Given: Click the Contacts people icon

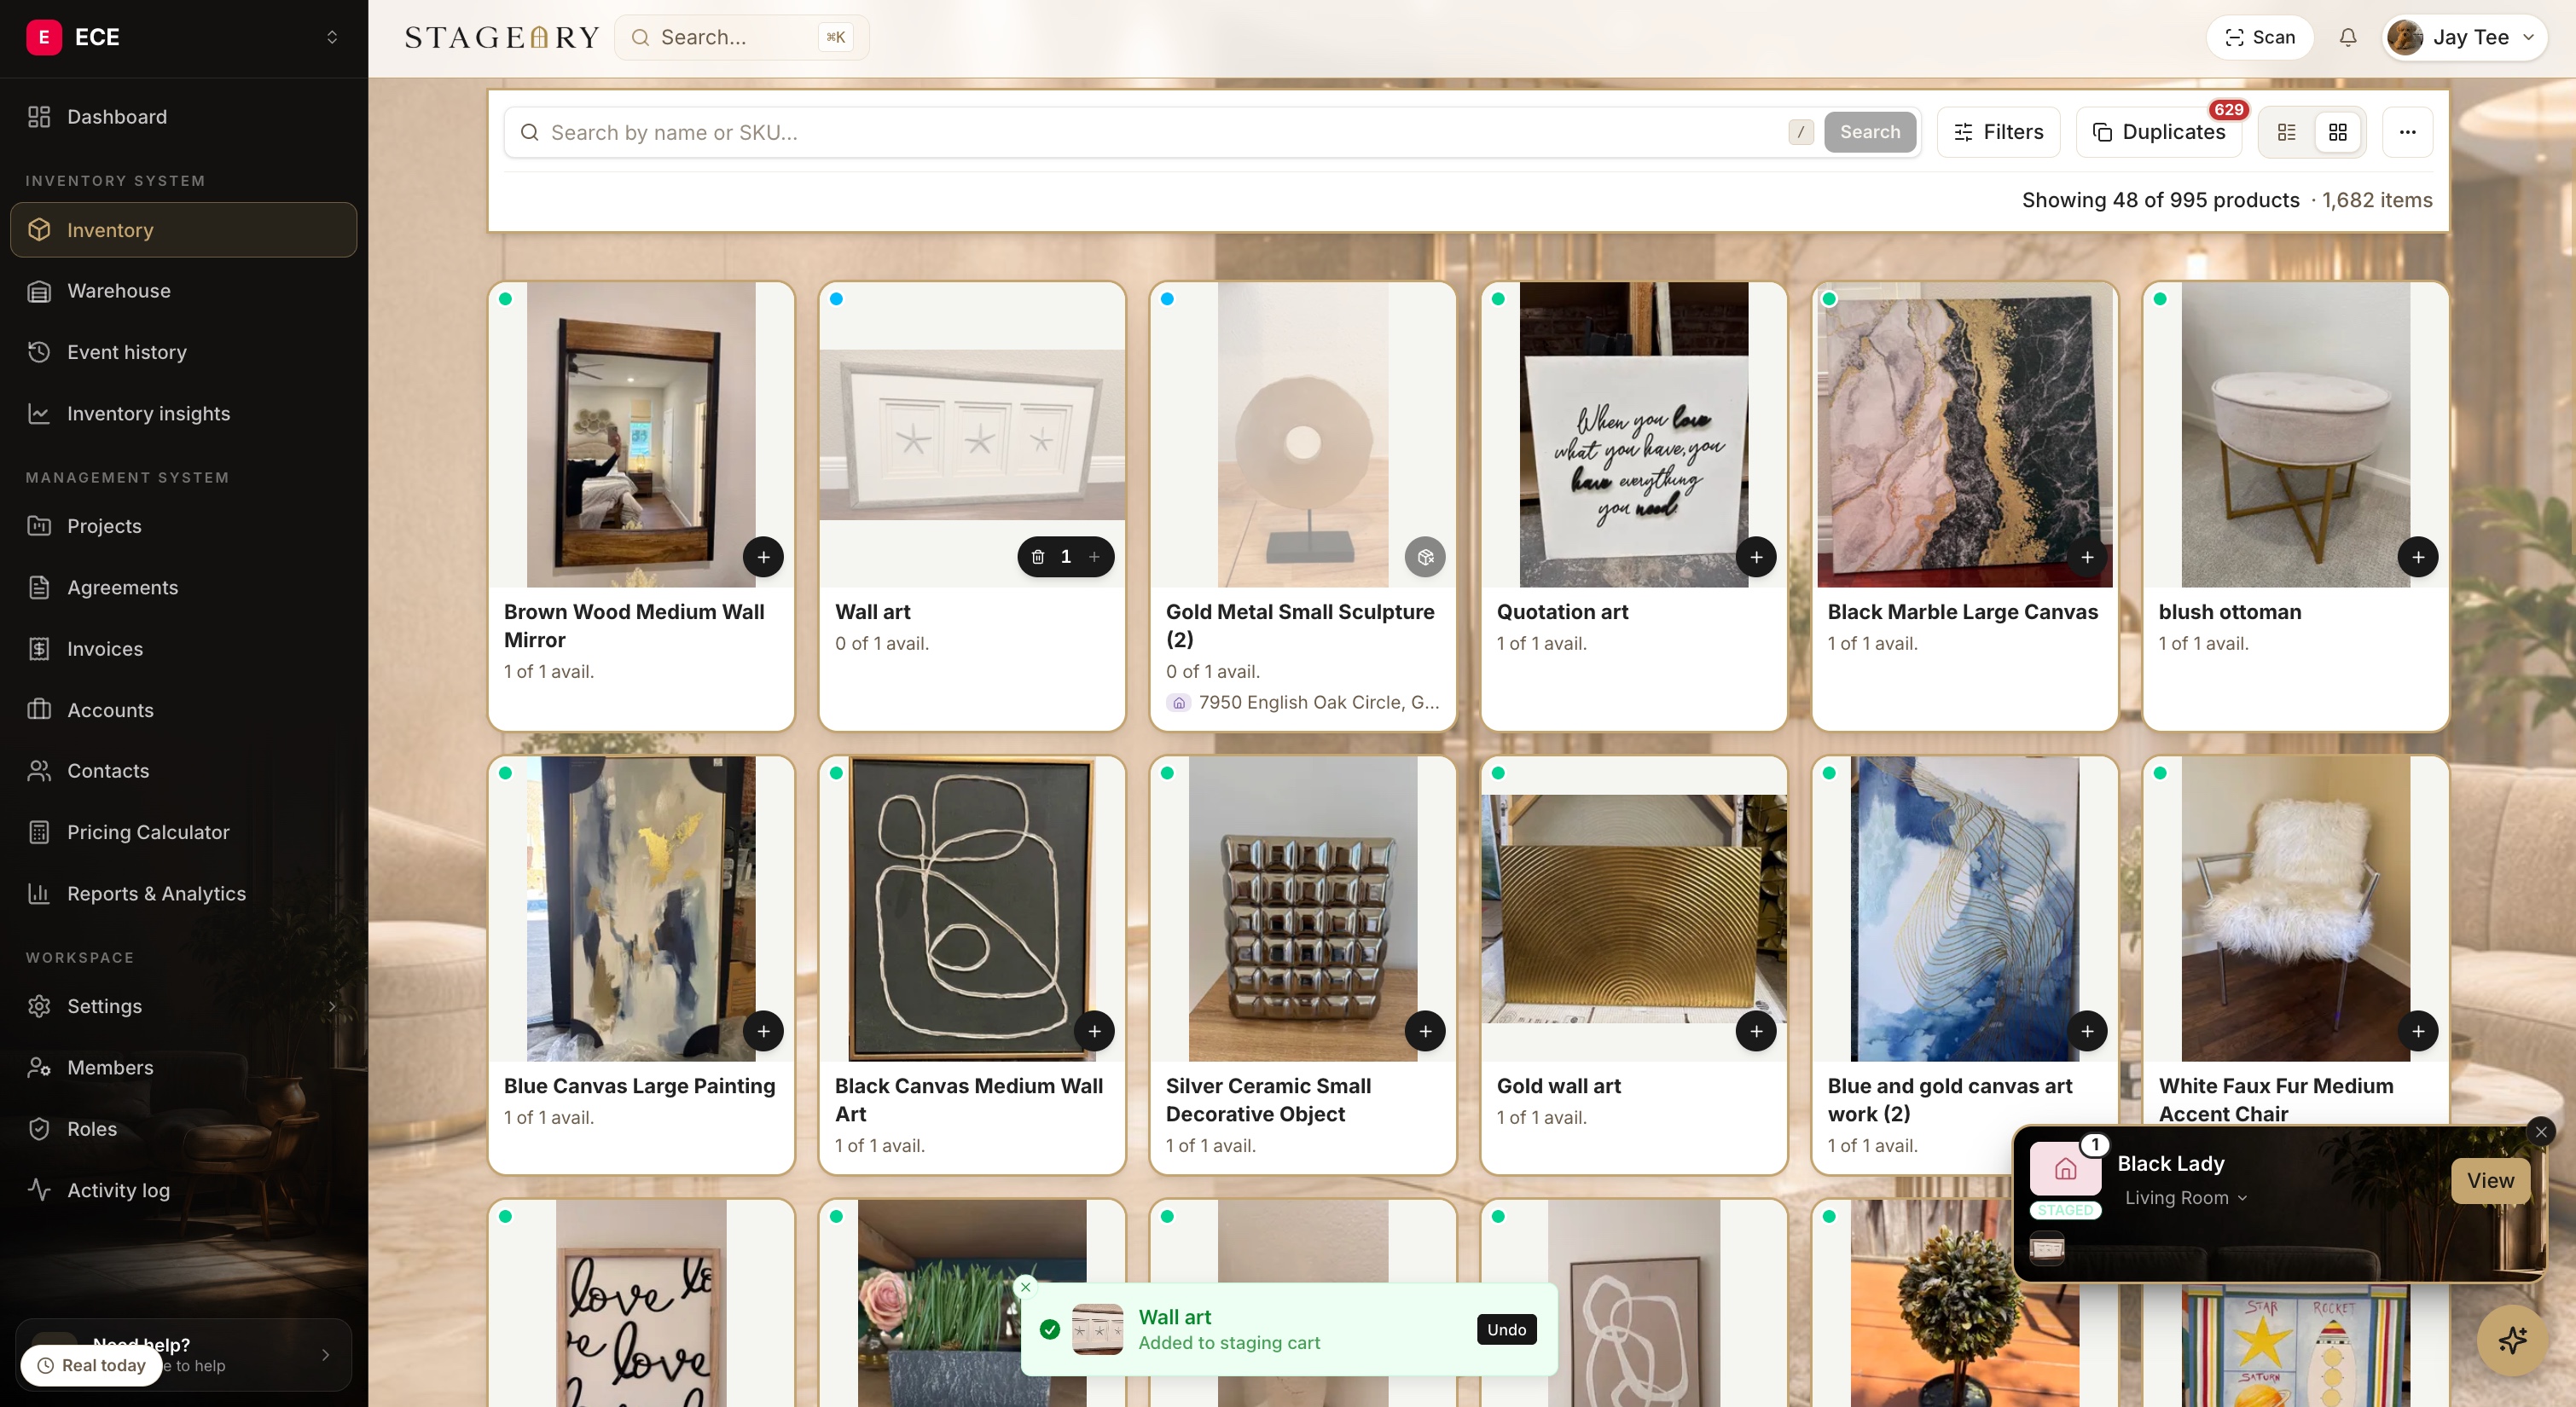Looking at the screenshot, I should click(39, 771).
